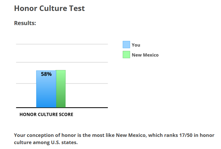Image resolution: width=221 pixels, height=149 pixels.
Task: Click the blue You bar in chart
Action: coord(46,89)
